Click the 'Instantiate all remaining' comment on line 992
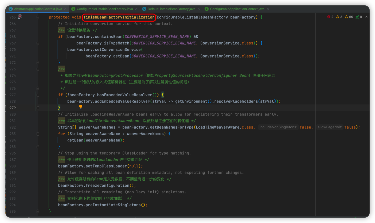The width and height of the screenshot is (375, 223). pyautogui.click(x=122, y=192)
